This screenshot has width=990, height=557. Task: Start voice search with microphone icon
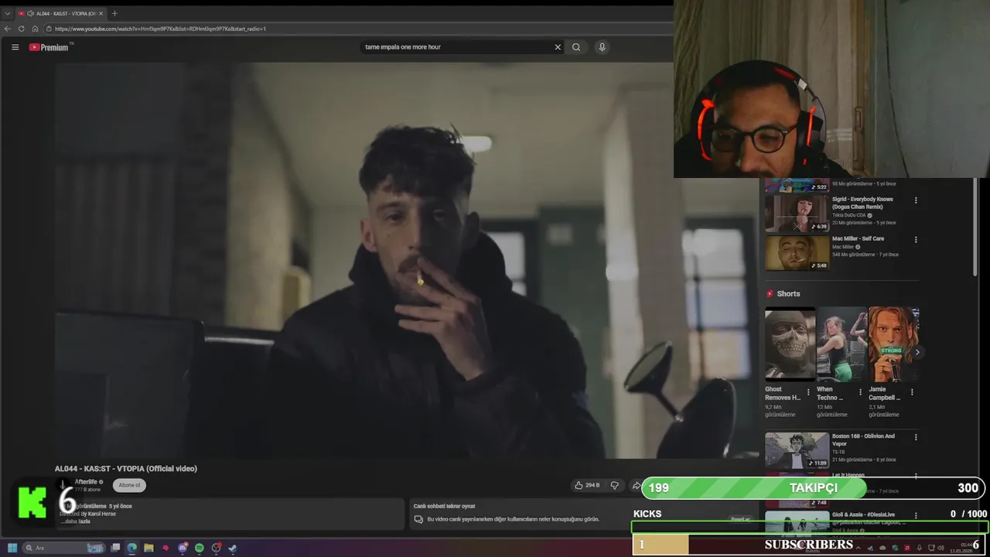click(x=602, y=47)
